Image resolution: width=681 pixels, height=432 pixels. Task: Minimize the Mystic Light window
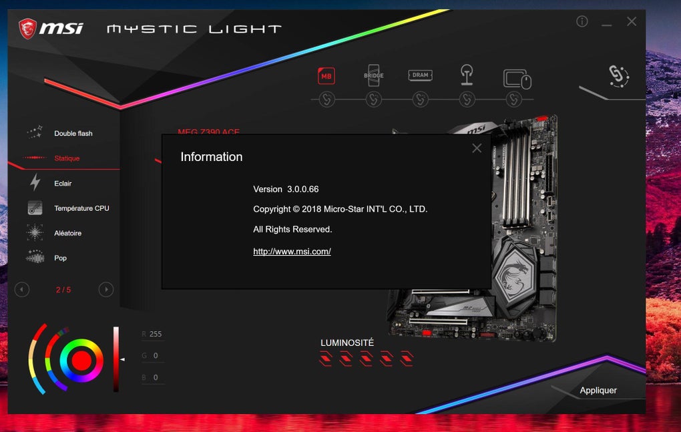[607, 25]
